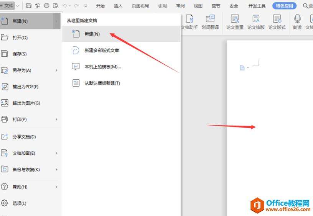Click 本机上的模板(M)... submenu item

click(121, 67)
